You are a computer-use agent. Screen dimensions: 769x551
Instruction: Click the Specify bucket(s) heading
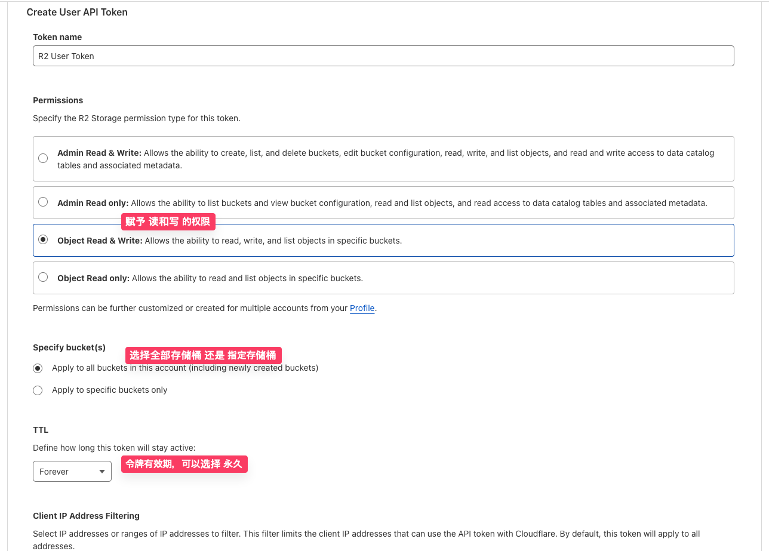(69, 347)
